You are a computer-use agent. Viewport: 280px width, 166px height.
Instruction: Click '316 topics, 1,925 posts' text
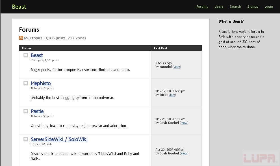click(x=45, y=60)
